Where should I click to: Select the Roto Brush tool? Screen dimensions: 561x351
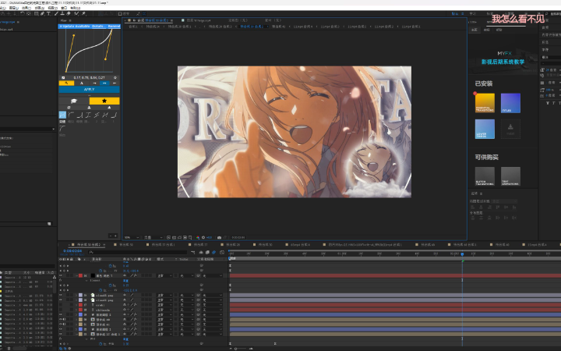[76, 13]
